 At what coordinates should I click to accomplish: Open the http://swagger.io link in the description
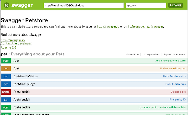point(108,26)
